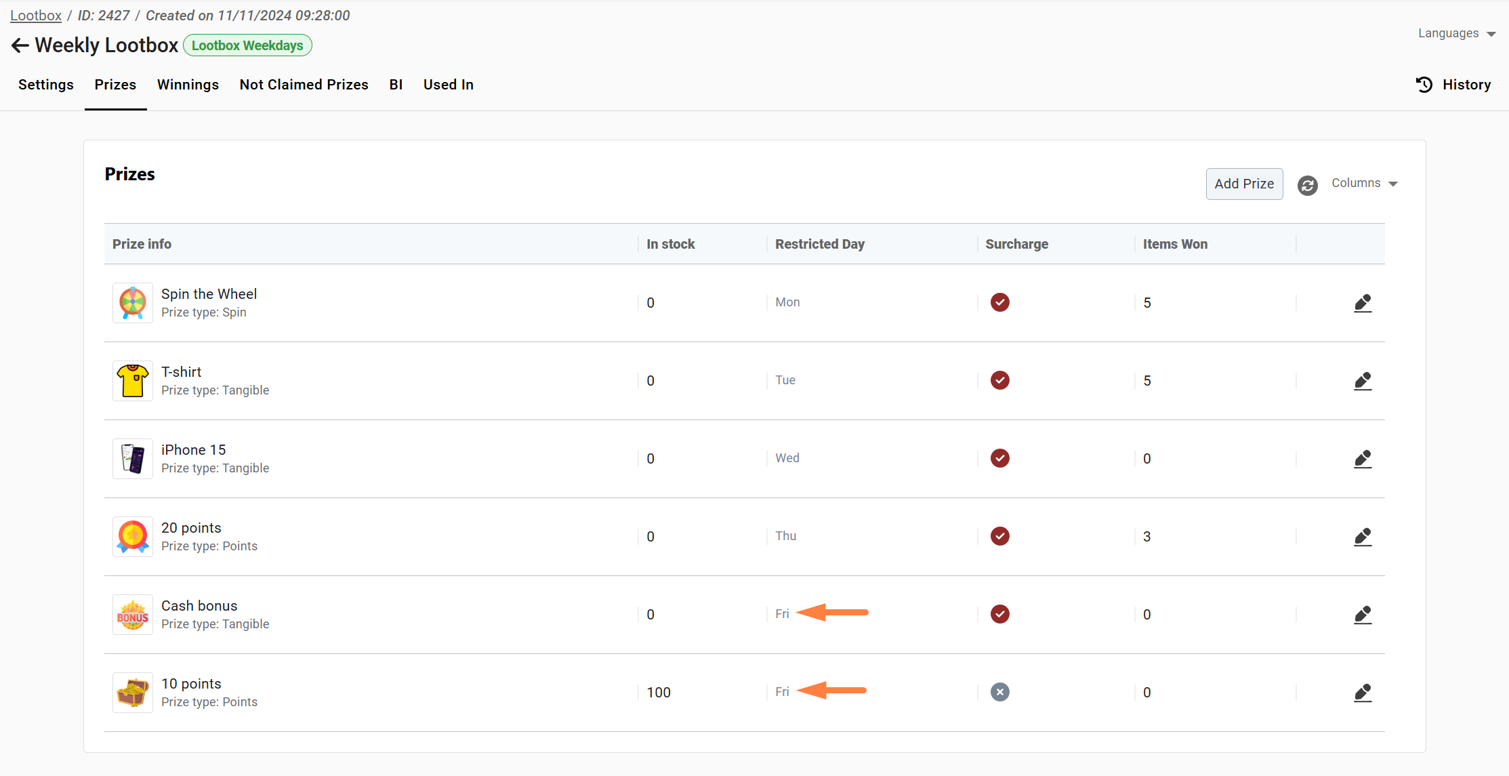Screen dimensions: 1509x776
Task: Click the edit pencil for T-shirt
Action: [x=1363, y=381]
